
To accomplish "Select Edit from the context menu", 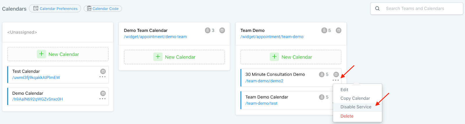I will click(344, 90).
